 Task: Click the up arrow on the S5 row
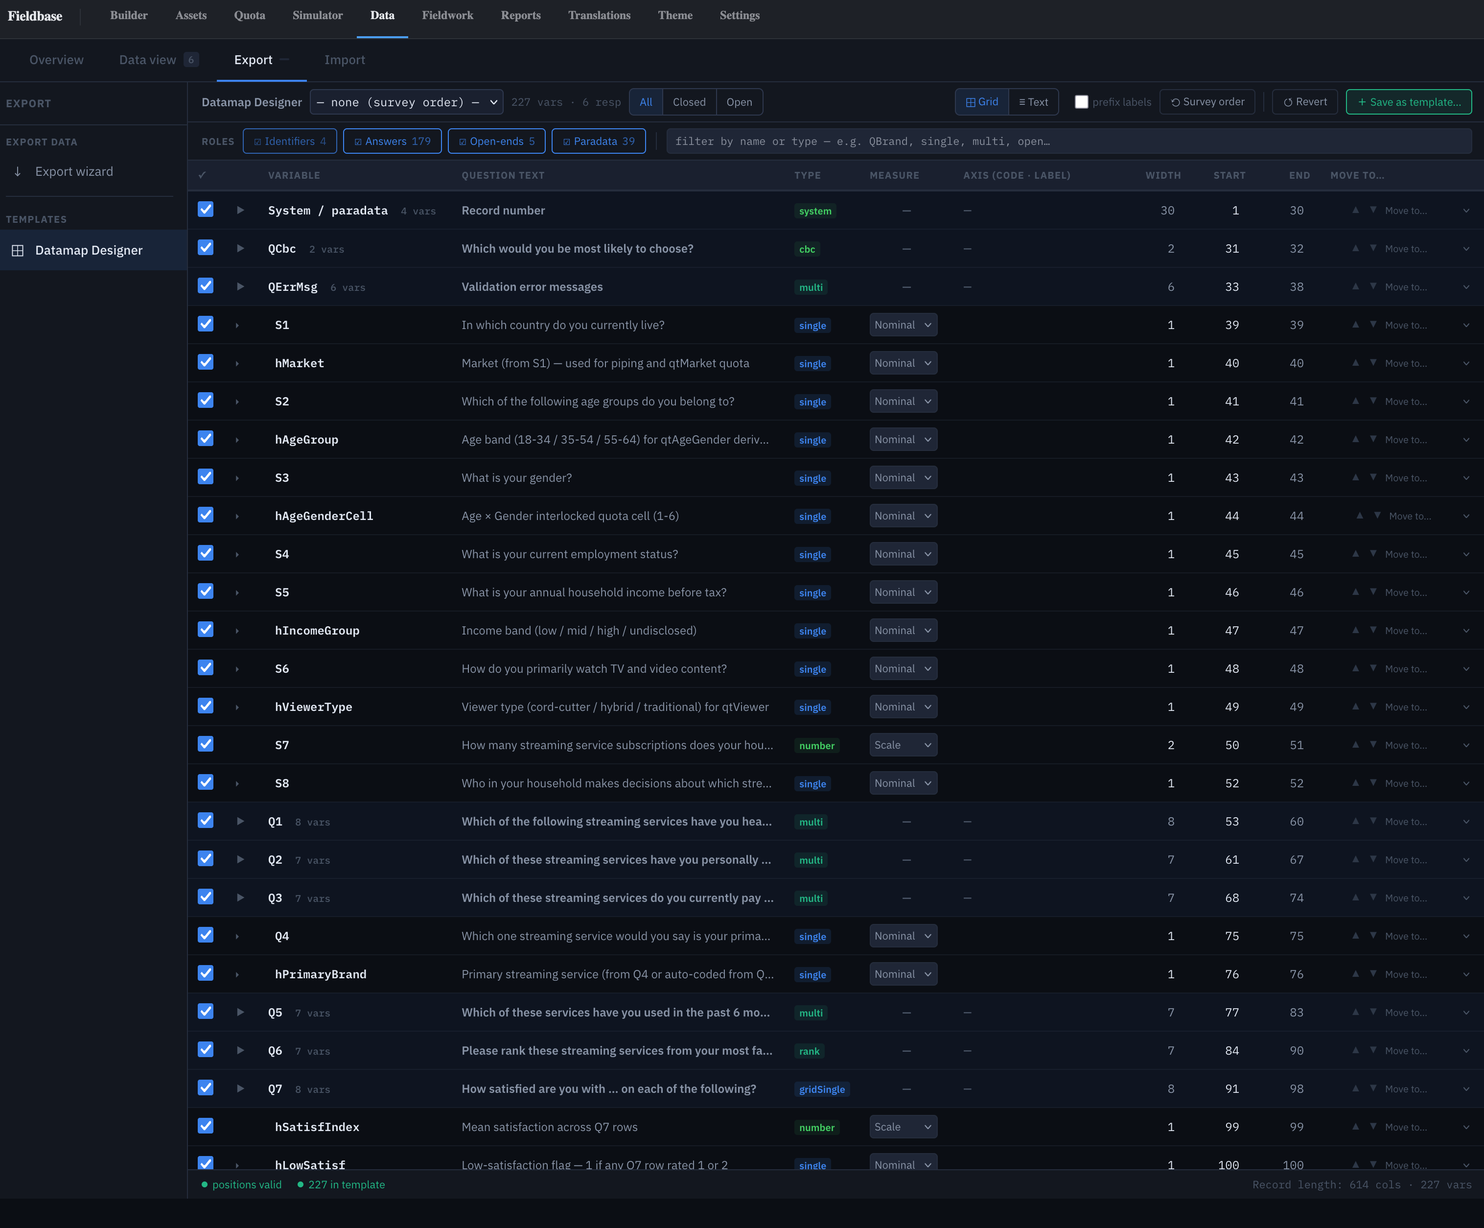[x=1355, y=592]
